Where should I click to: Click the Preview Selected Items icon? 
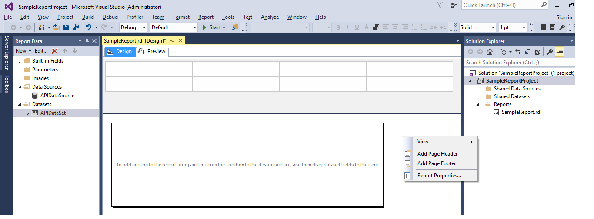tap(560, 52)
